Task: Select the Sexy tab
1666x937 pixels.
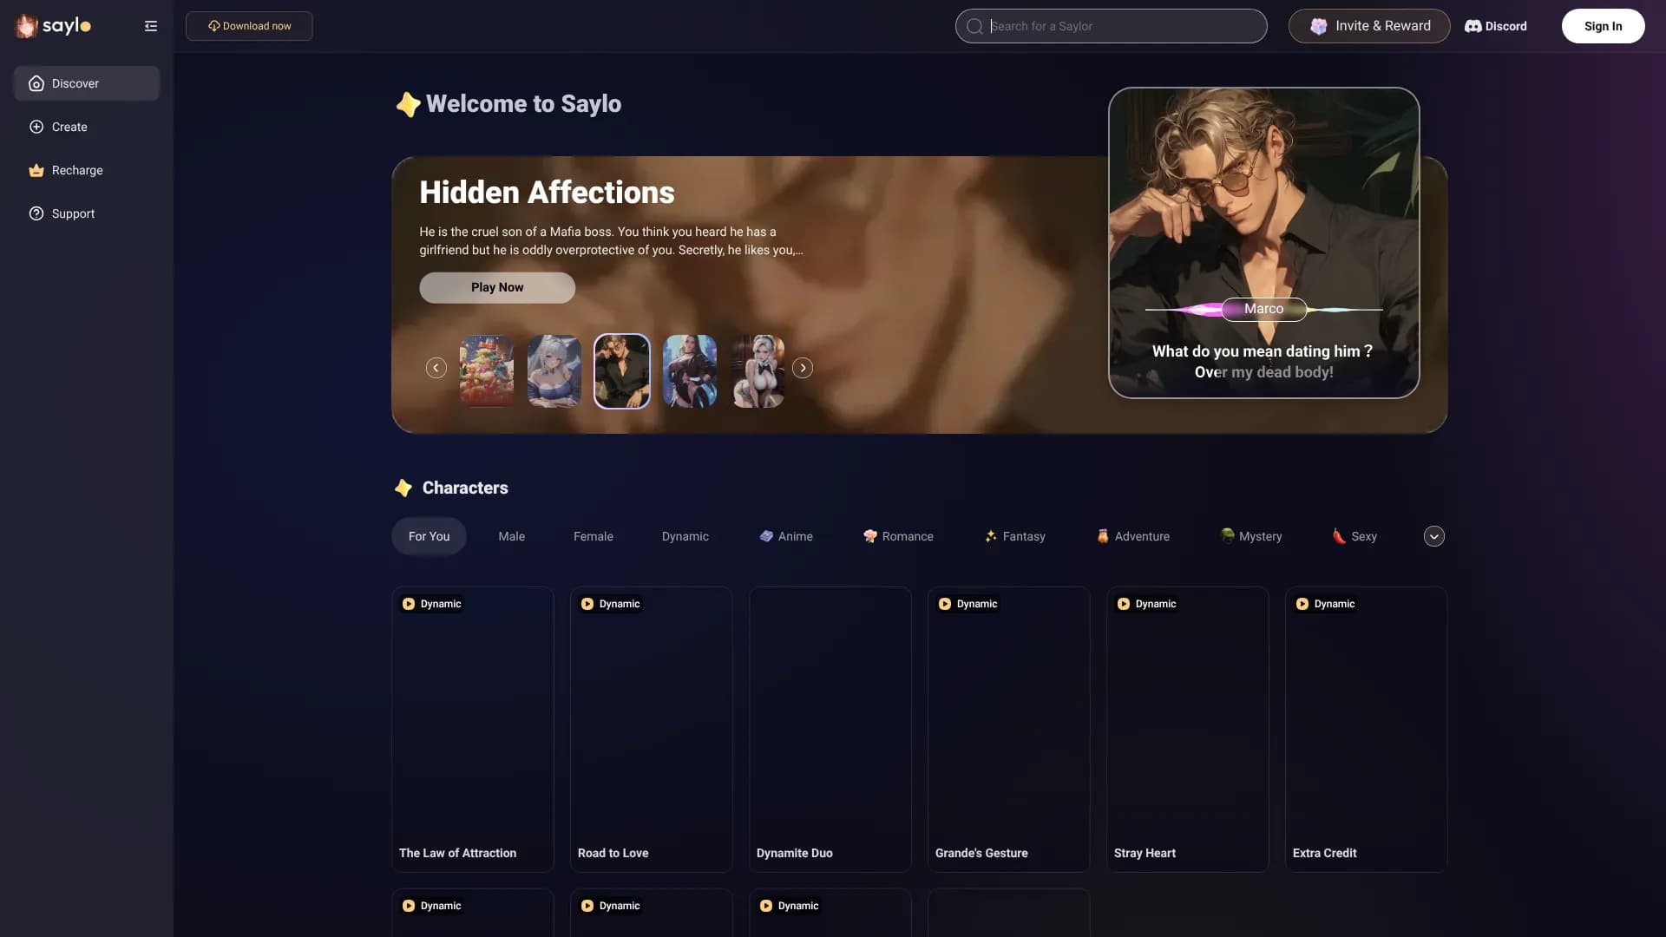Action: (1354, 536)
